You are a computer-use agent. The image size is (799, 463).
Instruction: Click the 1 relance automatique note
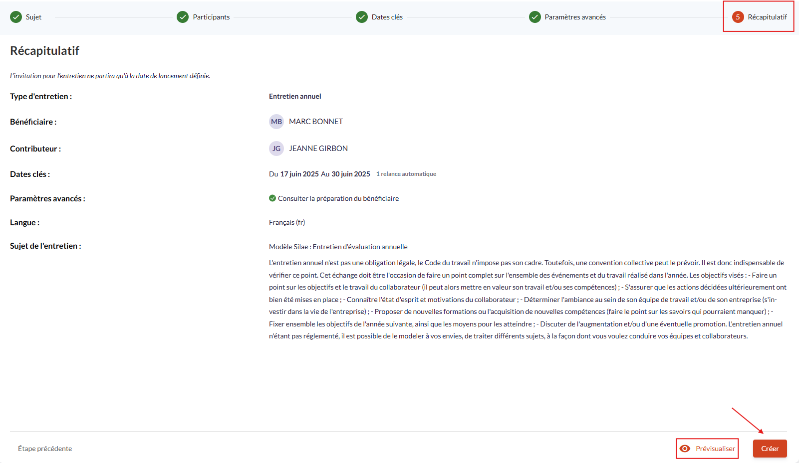click(x=406, y=174)
